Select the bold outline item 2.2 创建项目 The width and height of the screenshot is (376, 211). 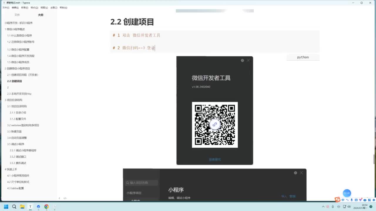pos(15,81)
